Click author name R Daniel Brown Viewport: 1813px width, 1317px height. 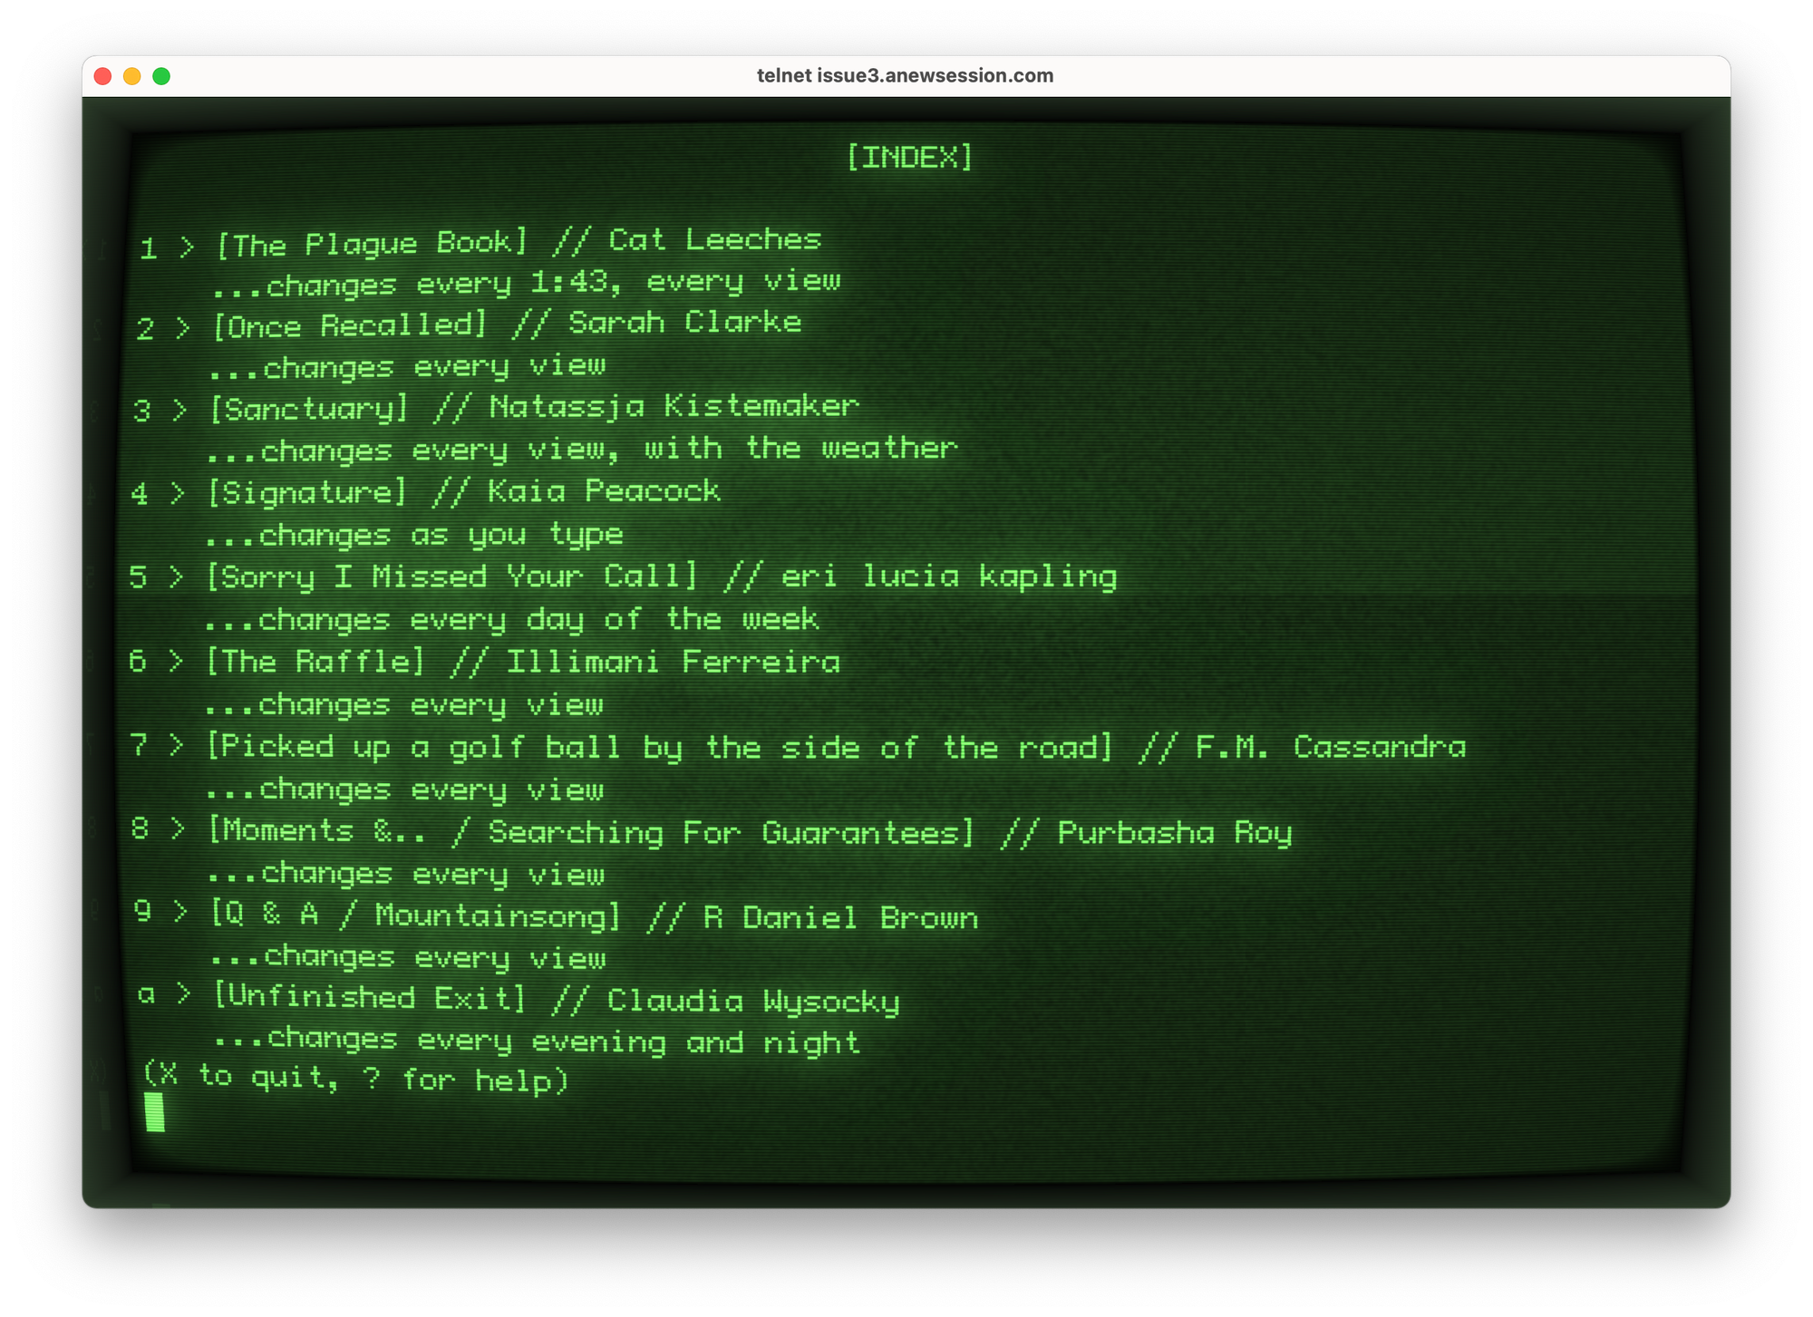(840, 918)
